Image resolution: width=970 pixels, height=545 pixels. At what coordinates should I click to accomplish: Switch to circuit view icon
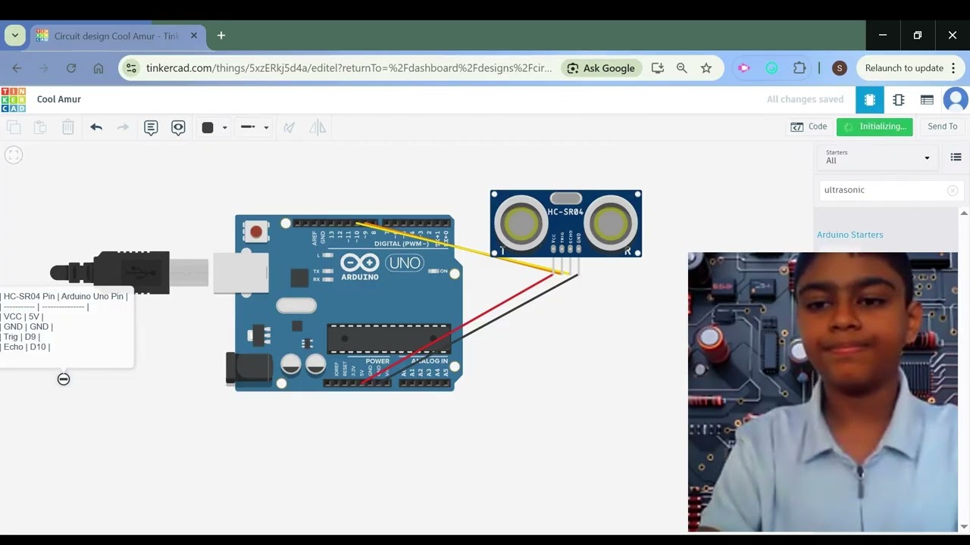tap(870, 99)
